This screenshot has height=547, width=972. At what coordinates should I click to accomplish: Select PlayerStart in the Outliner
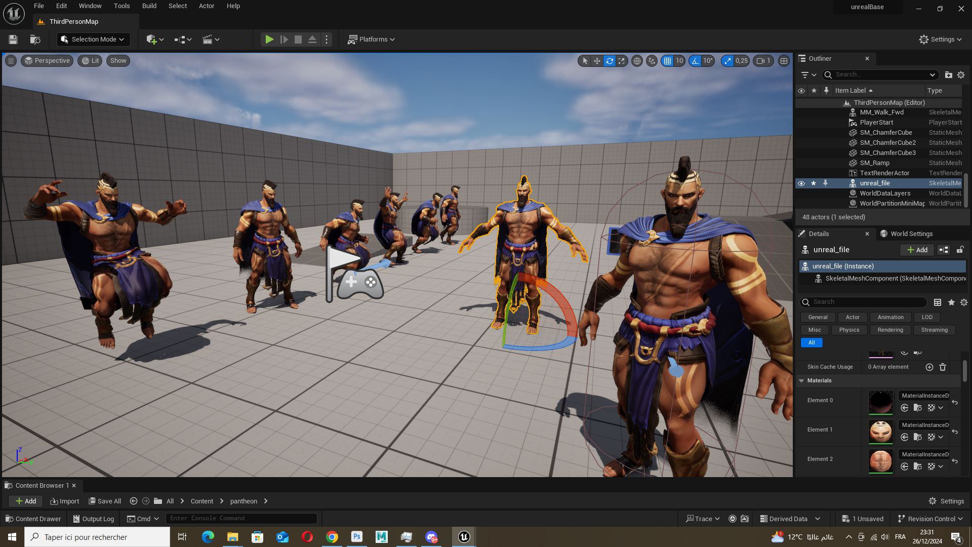pyautogui.click(x=876, y=123)
